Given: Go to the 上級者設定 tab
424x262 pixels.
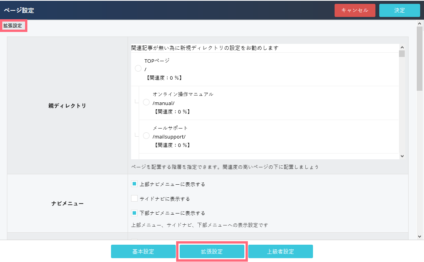Looking at the screenshot, I should [x=280, y=252].
